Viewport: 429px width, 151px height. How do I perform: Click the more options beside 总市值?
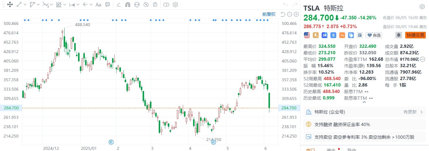point(423,59)
